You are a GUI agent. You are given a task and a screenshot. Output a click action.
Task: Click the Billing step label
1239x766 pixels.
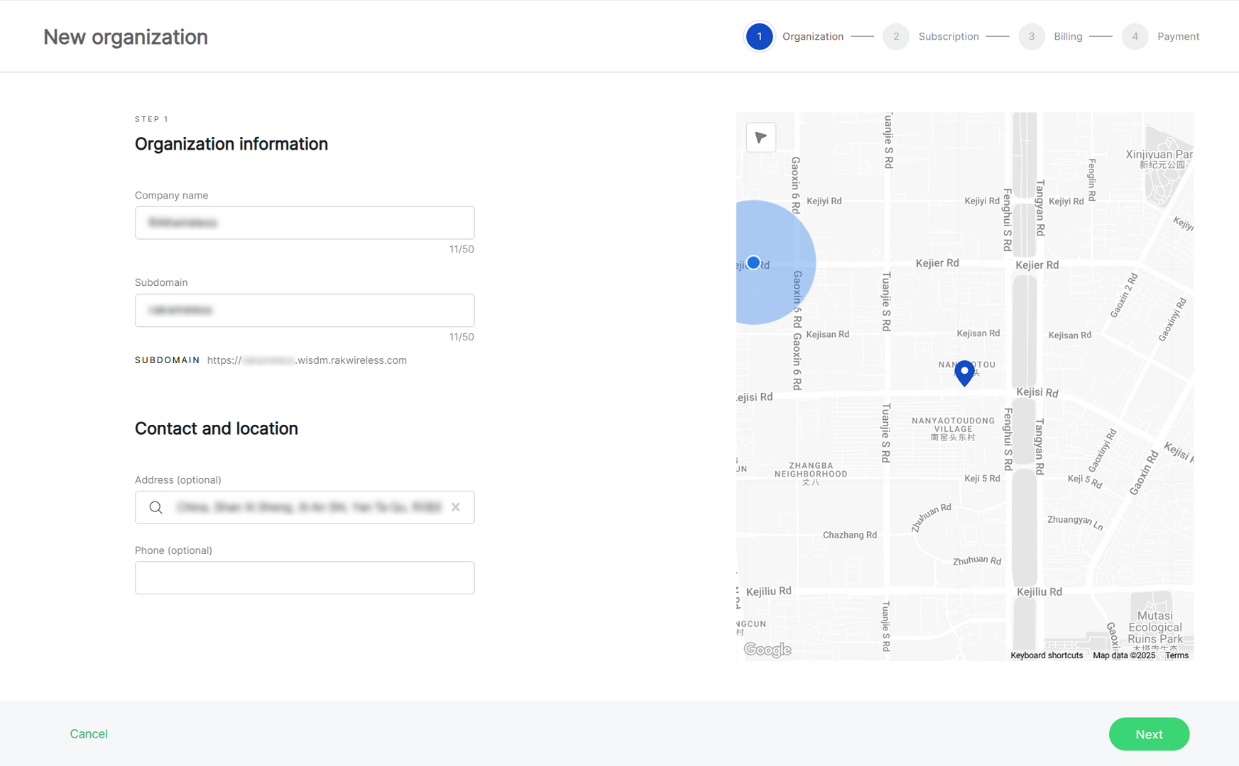tap(1067, 36)
